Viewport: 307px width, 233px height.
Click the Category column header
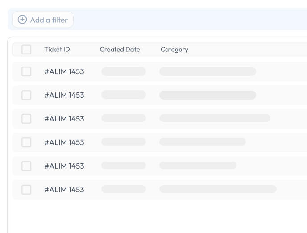click(174, 50)
